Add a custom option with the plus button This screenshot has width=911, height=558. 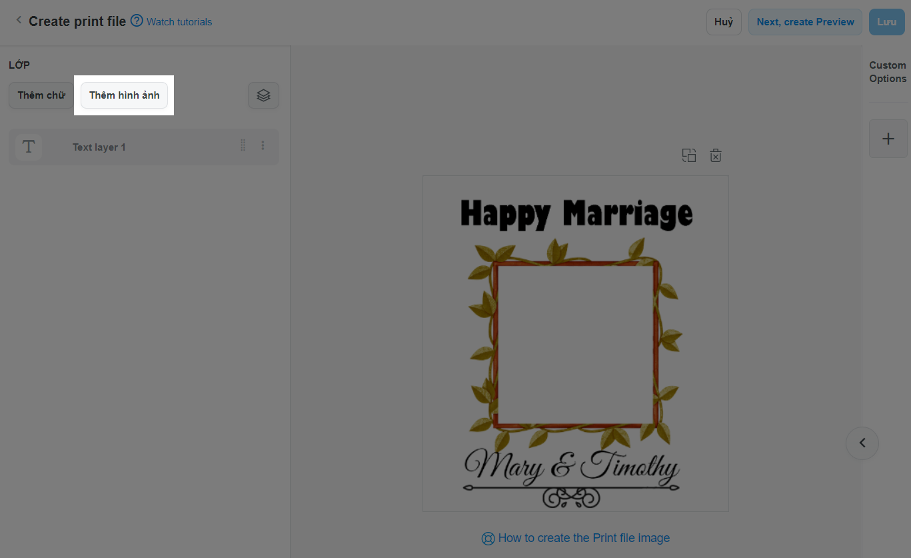click(x=888, y=139)
